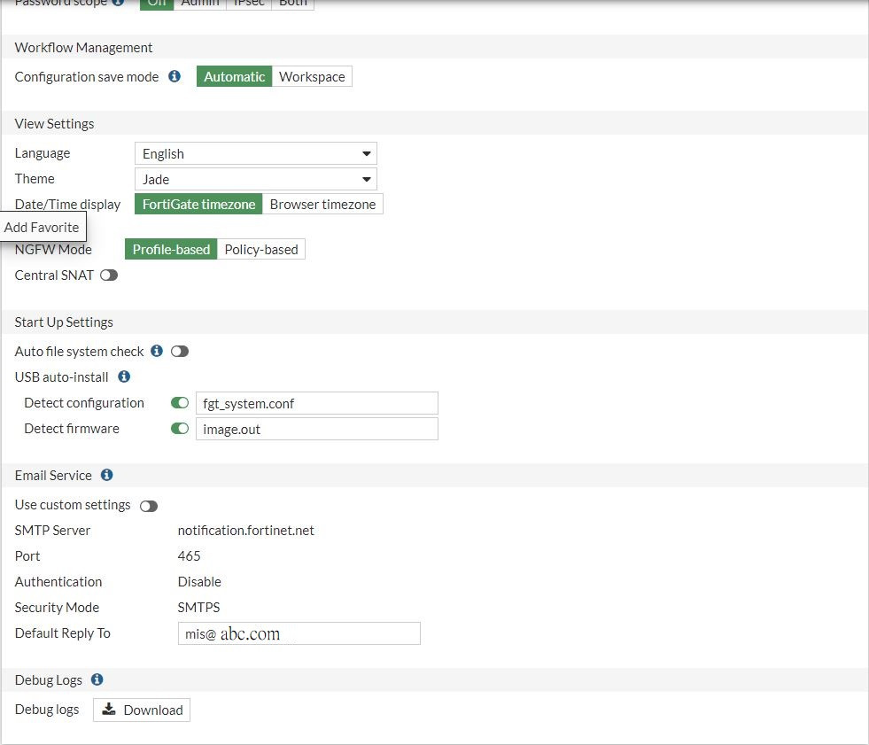
Task: Disable the Detect firmware toggle
Action: [x=180, y=429]
